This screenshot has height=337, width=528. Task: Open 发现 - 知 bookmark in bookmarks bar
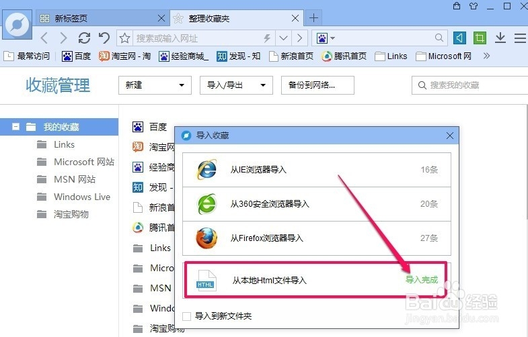(239, 56)
